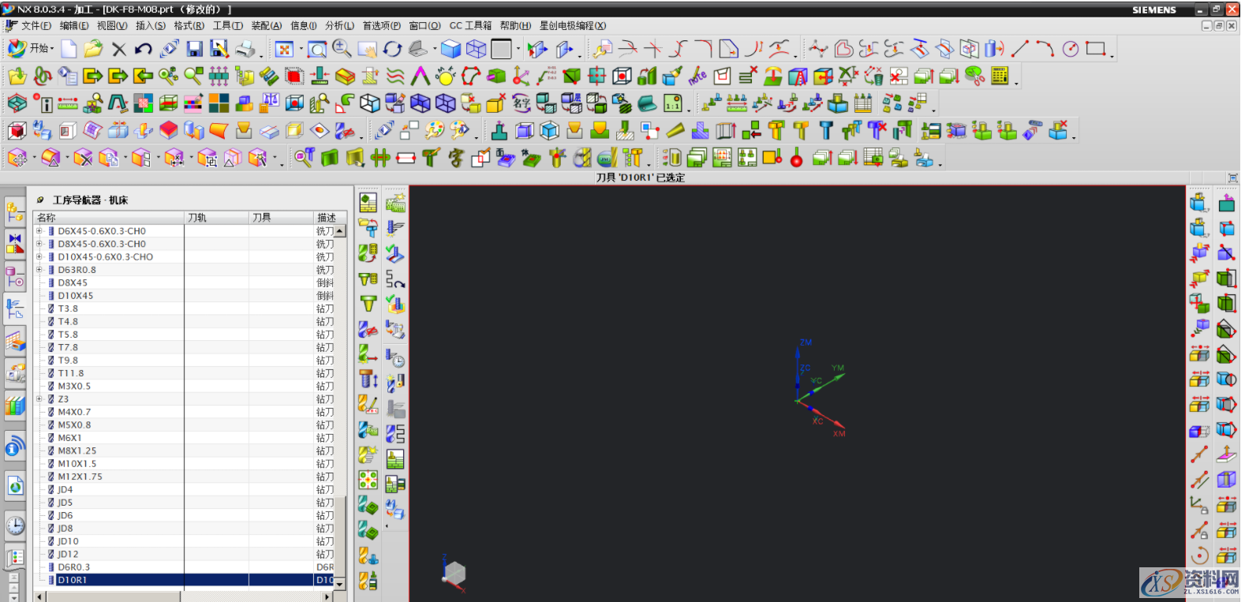Click the Print icon
The height and width of the screenshot is (602, 1245).
point(245,49)
